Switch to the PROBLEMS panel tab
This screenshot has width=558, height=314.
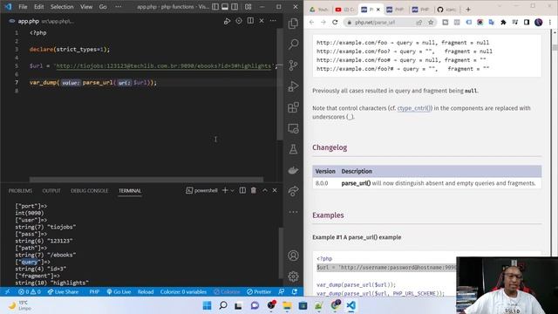[20, 191]
